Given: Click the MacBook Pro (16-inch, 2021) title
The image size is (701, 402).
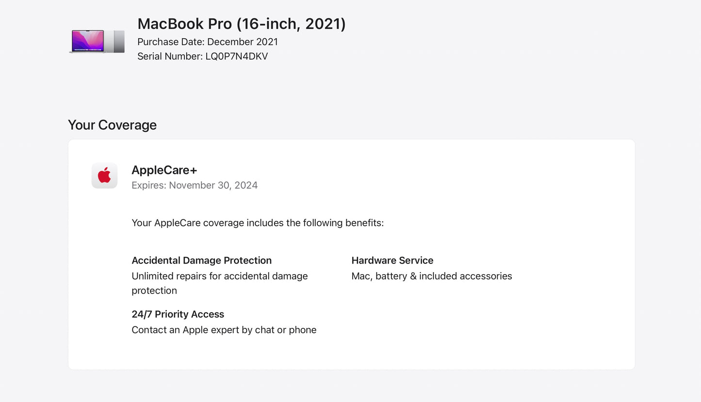Looking at the screenshot, I should [241, 24].
